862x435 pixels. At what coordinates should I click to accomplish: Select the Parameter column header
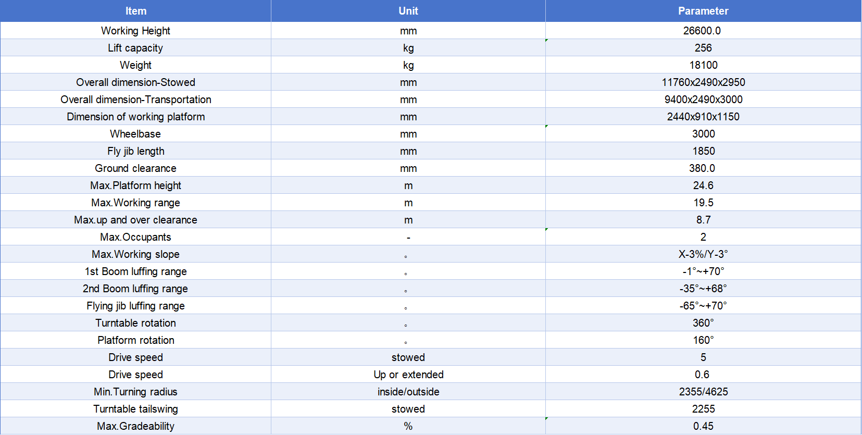[x=703, y=11]
